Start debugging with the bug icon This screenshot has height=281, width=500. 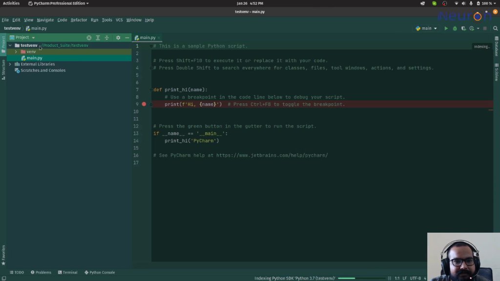[x=455, y=28]
